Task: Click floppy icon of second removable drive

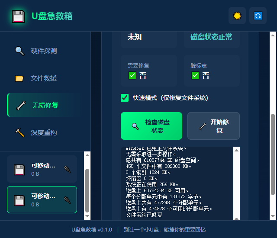Action: point(19,200)
